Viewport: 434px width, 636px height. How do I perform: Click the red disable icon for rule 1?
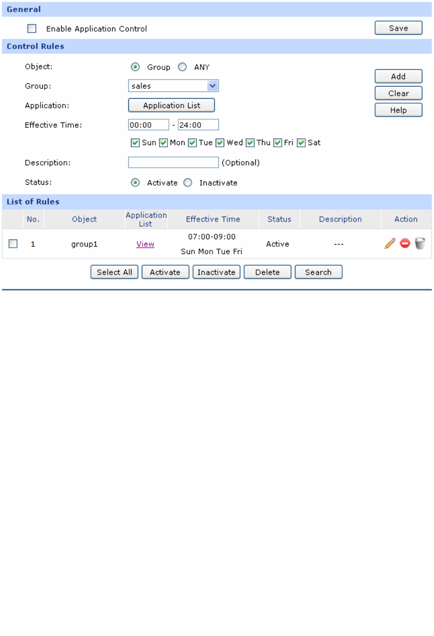405,244
